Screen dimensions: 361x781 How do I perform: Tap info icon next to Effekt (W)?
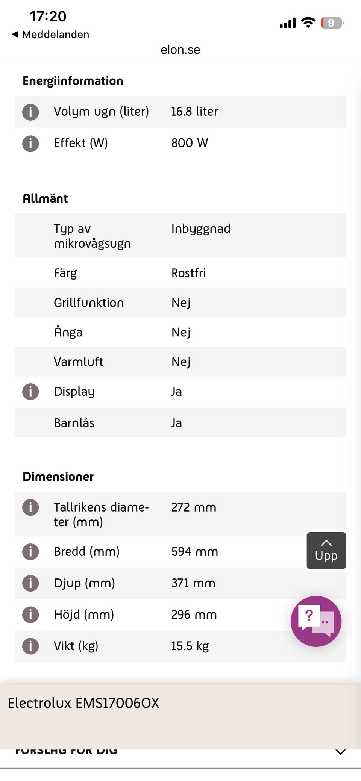pos(30,144)
